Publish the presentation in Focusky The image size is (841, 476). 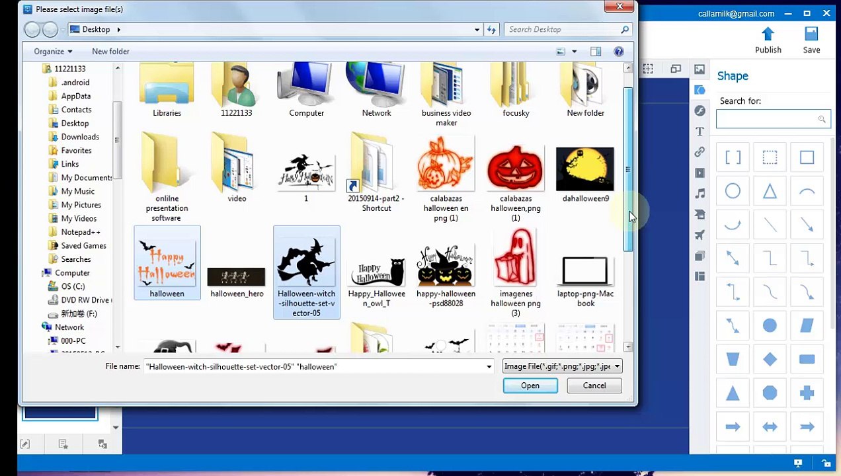(768, 40)
